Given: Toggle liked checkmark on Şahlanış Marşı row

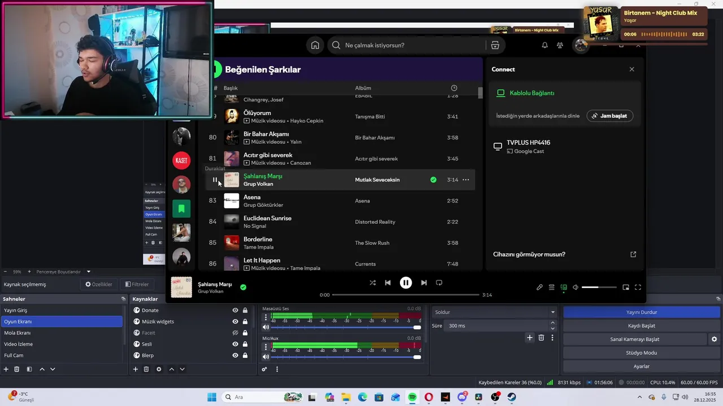Looking at the screenshot, I should (x=433, y=180).
